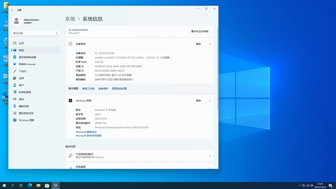The width and height of the screenshot is (336, 189).
Task: Launch Microsoft Edge from the taskbar
Action: (30, 185)
